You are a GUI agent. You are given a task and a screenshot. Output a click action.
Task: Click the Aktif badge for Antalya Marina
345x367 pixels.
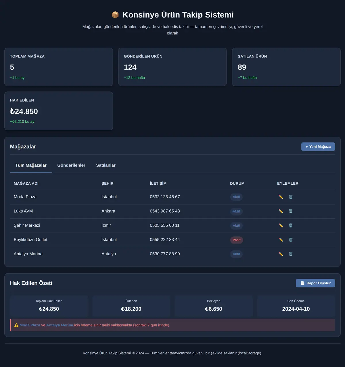236,254
